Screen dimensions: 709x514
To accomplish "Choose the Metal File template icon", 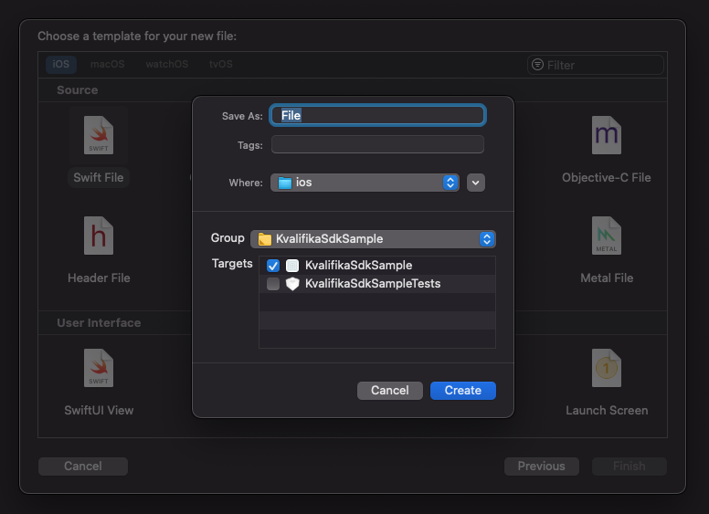I will 607,236.
